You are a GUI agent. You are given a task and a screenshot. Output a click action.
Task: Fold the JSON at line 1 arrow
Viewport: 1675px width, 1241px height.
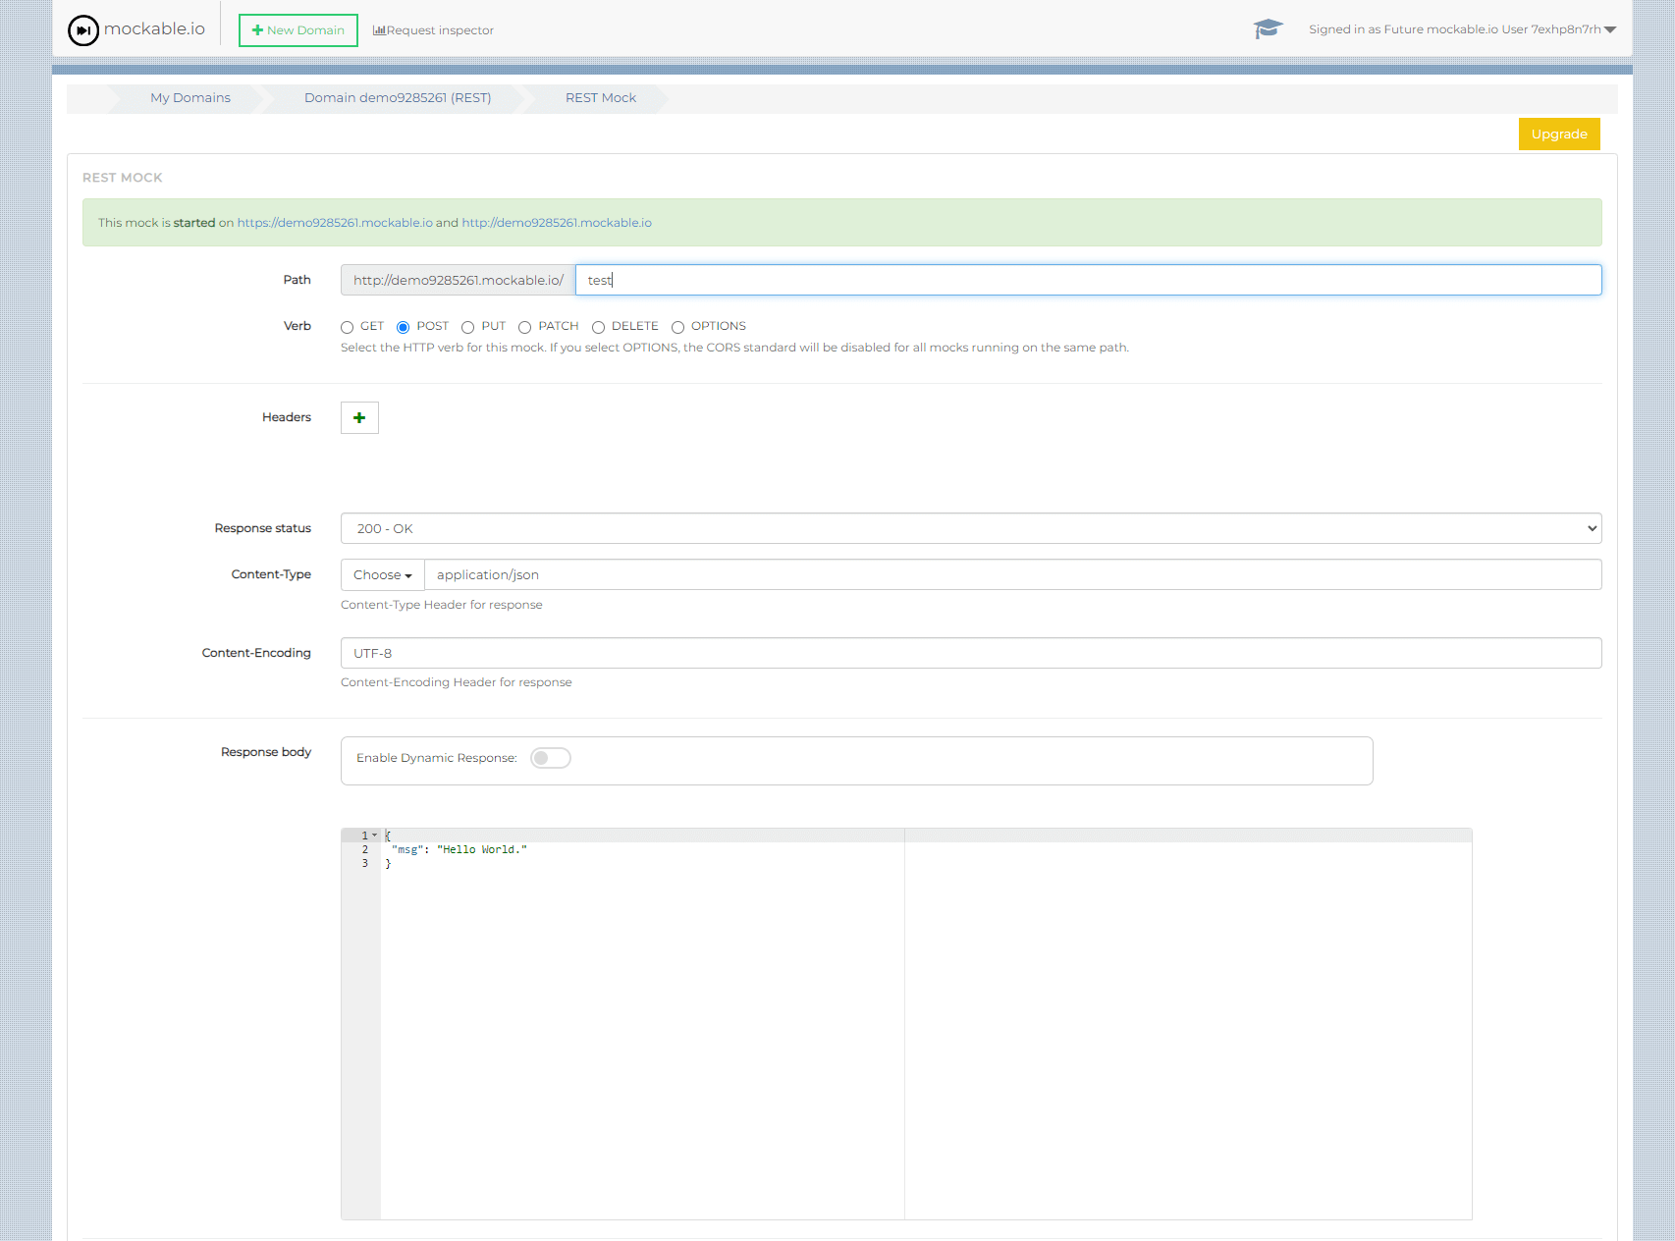(x=374, y=836)
